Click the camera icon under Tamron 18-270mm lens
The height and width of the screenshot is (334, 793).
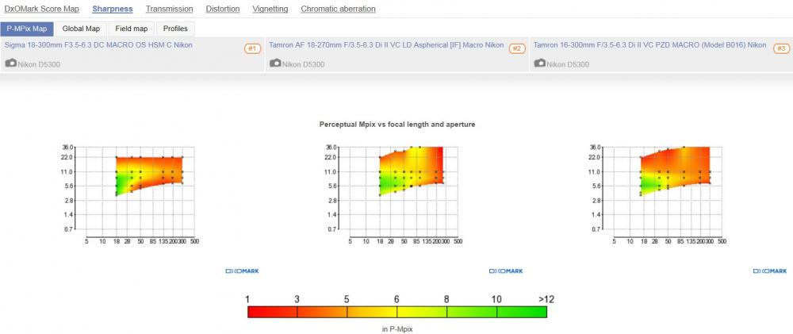[x=275, y=63]
